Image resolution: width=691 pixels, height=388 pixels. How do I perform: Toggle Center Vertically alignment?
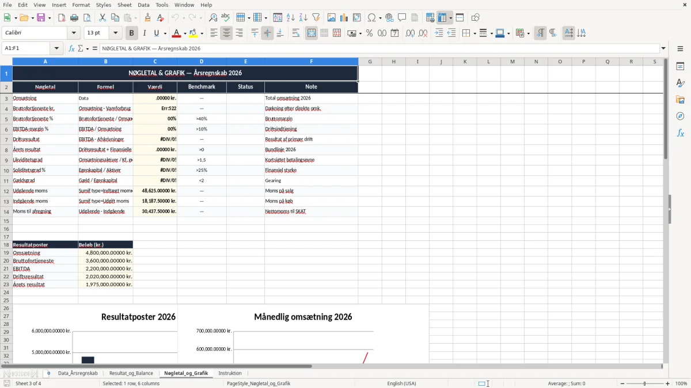coord(267,33)
